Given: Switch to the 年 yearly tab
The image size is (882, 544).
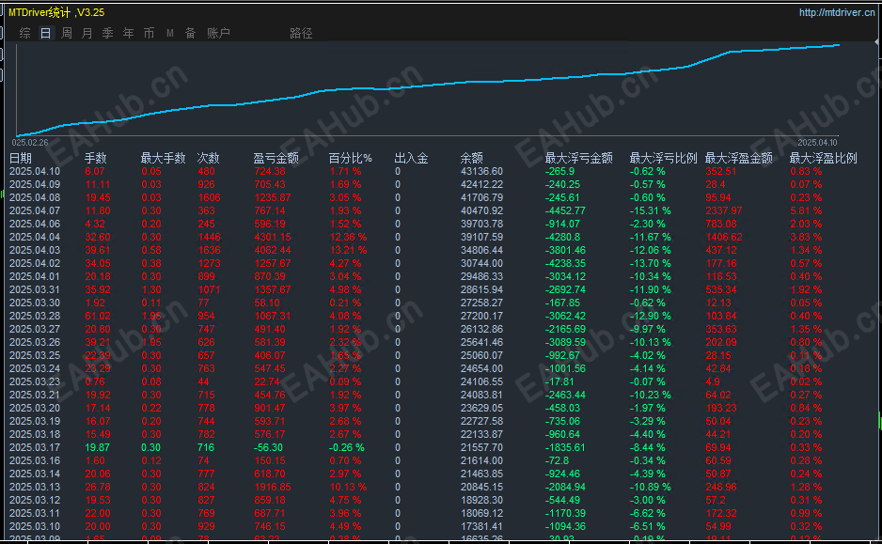Looking at the screenshot, I should (129, 33).
